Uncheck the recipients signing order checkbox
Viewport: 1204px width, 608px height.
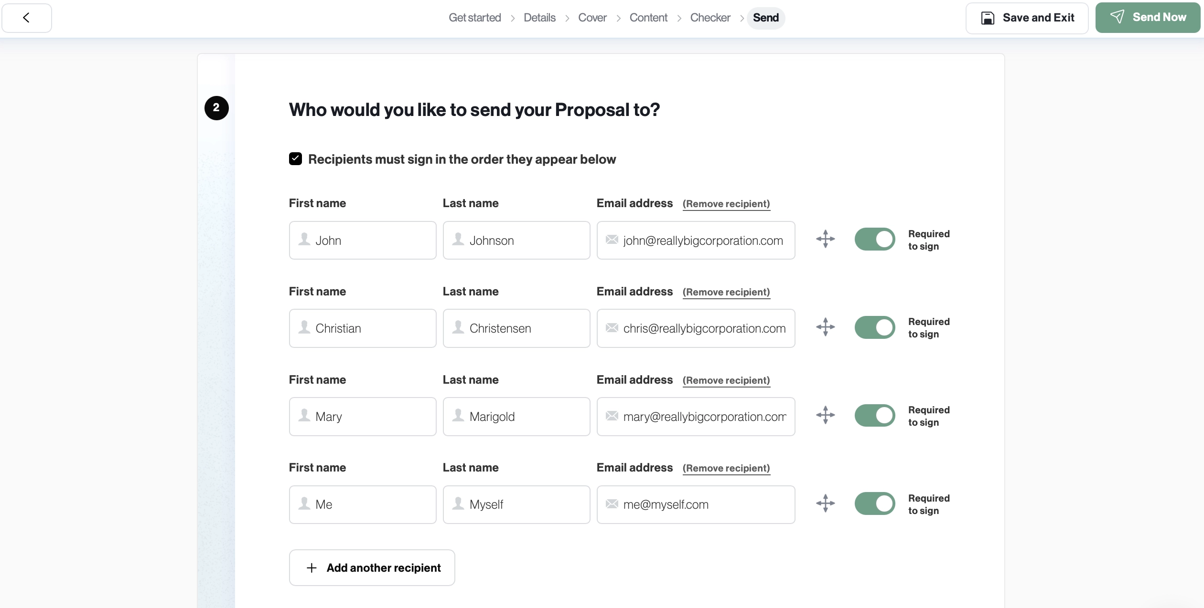(x=296, y=158)
